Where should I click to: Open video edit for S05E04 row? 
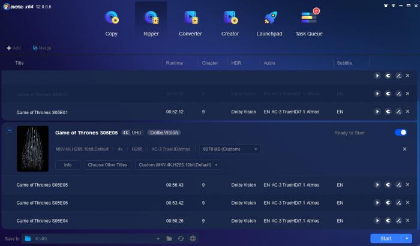pyautogui.click(x=398, y=221)
